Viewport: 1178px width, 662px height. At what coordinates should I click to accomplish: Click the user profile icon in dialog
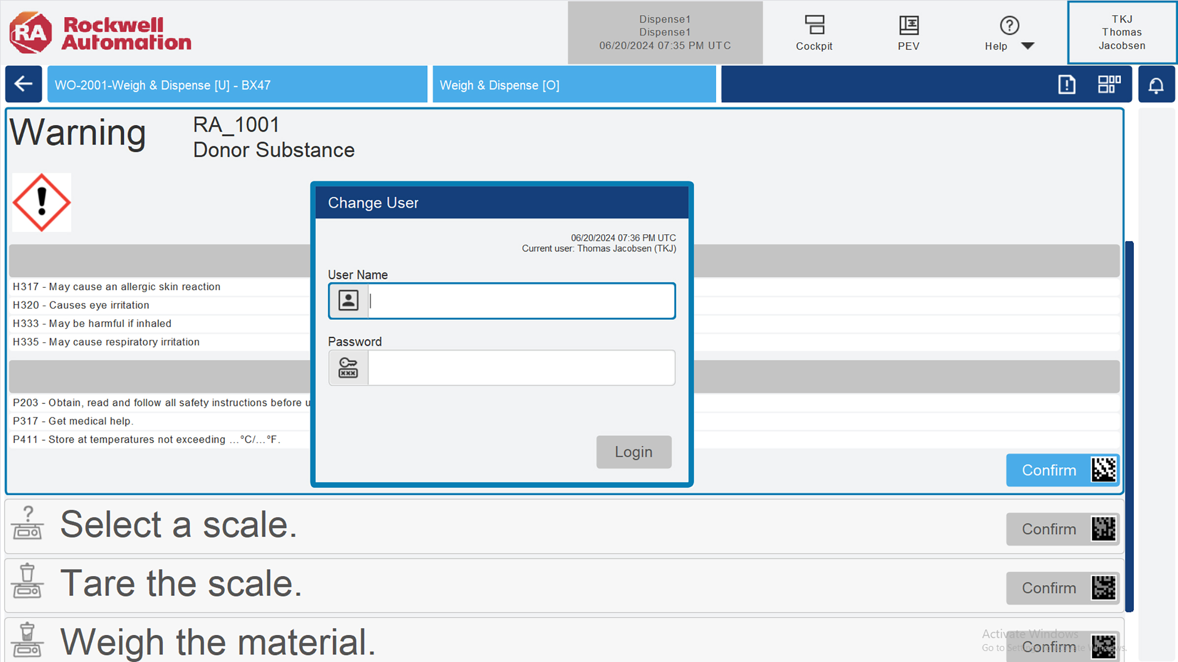pos(348,301)
